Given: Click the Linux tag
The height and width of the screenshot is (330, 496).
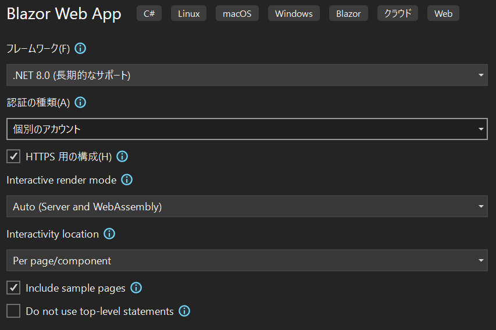Looking at the screenshot, I should pos(188,13).
